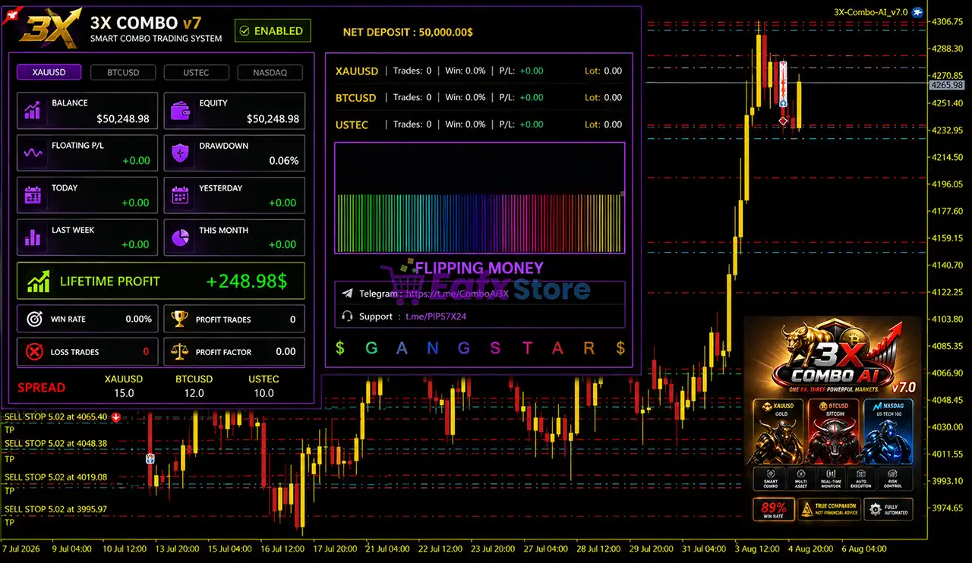Click the NET DEPOSIT : 50,000.00$ text
This screenshot has height=563, width=972.
408,32
